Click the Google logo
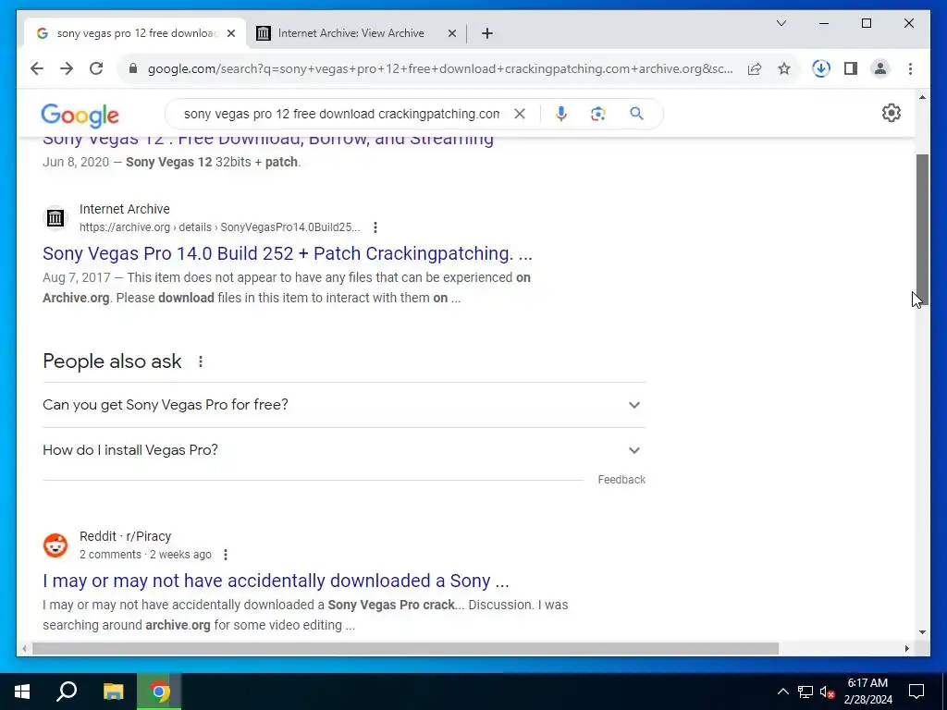The height and width of the screenshot is (710, 947). (80, 115)
